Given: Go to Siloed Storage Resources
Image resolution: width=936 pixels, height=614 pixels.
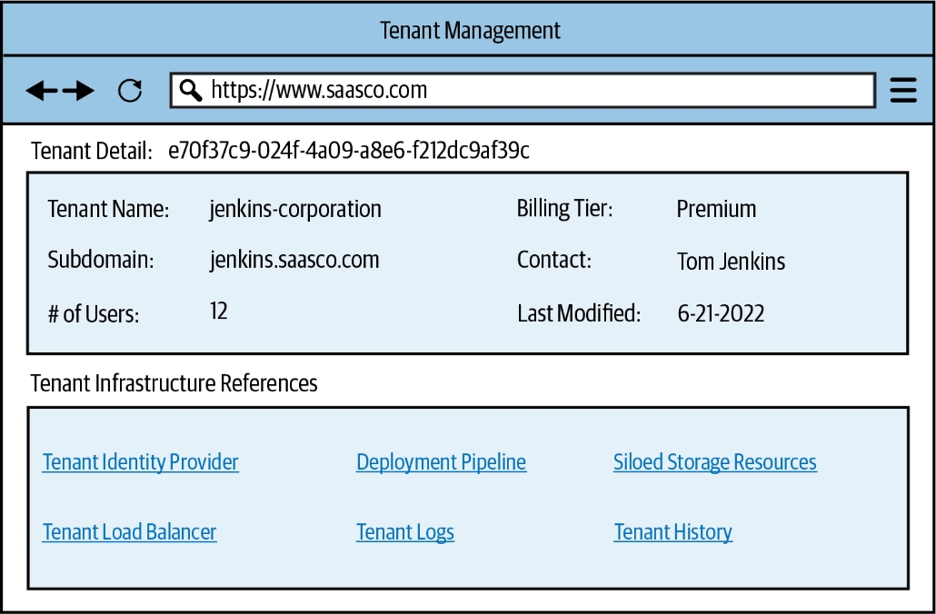Looking at the screenshot, I should click(x=714, y=462).
